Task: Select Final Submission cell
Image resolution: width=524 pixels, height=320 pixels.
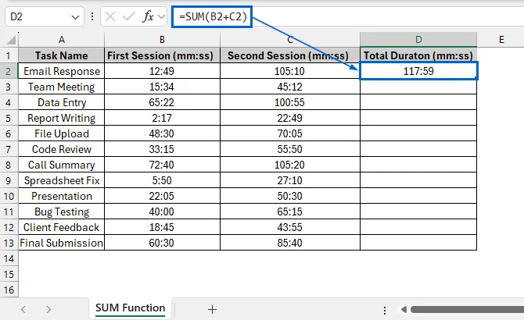Action: click(62, 243)
